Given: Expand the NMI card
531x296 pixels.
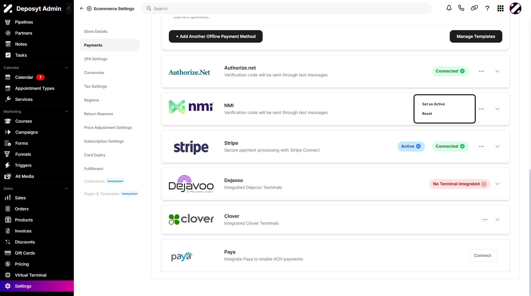Looking at the screenshot, I should click(x=498, y=109).
